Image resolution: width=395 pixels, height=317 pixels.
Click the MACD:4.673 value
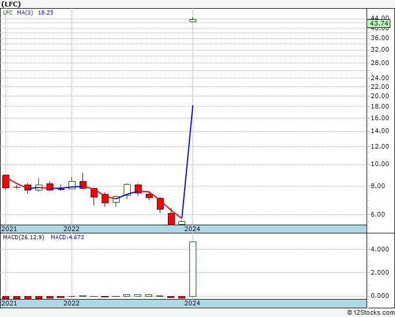(67, 237)
